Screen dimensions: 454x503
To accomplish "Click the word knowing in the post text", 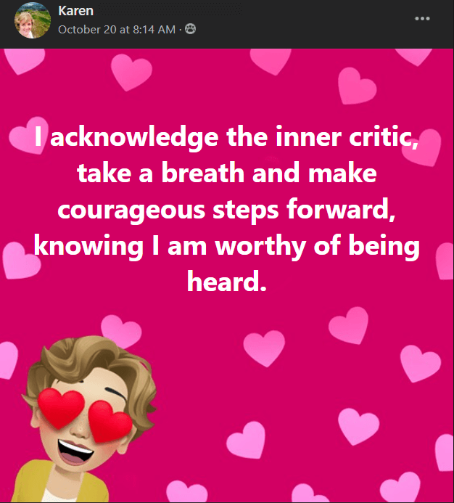I will click(x=88, y=247).
